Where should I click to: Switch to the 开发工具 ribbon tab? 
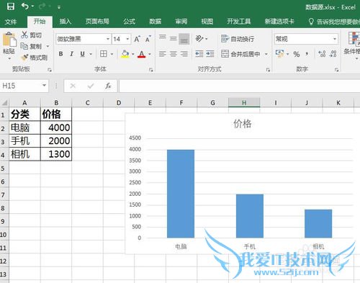239,22
